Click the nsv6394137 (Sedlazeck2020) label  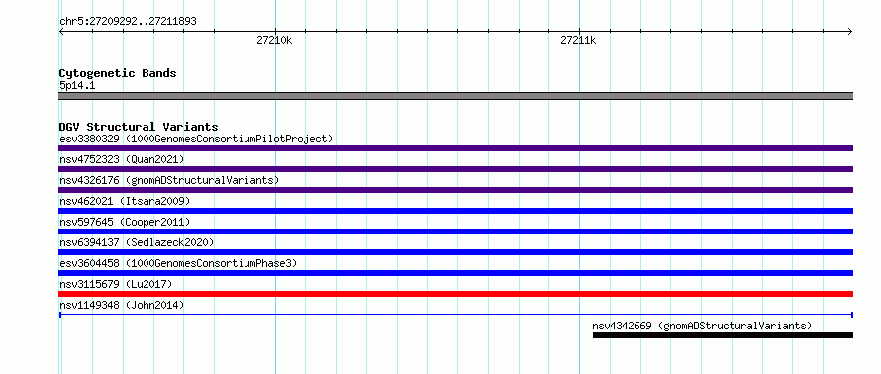pos(137,242)
